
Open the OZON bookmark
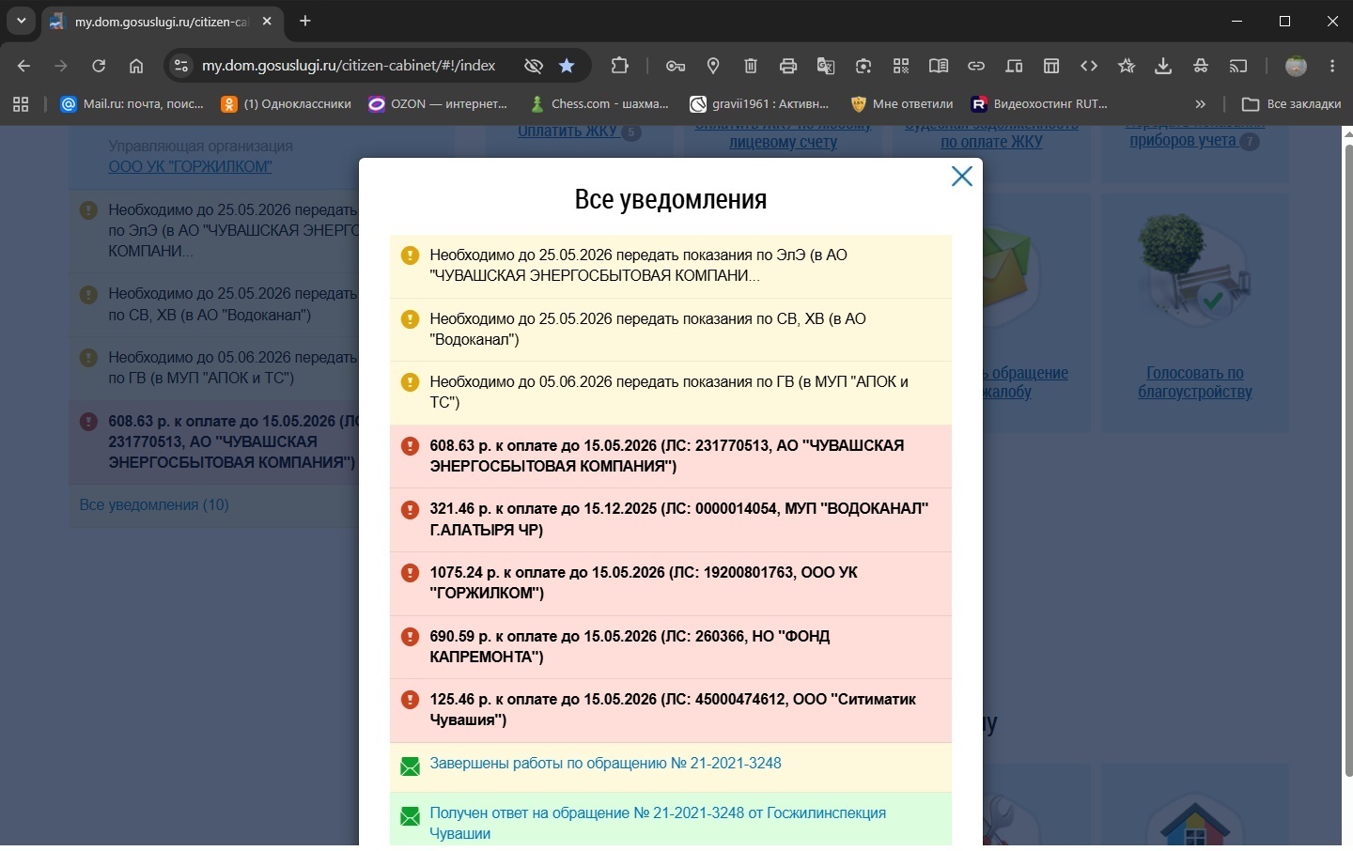click(438, 104)
